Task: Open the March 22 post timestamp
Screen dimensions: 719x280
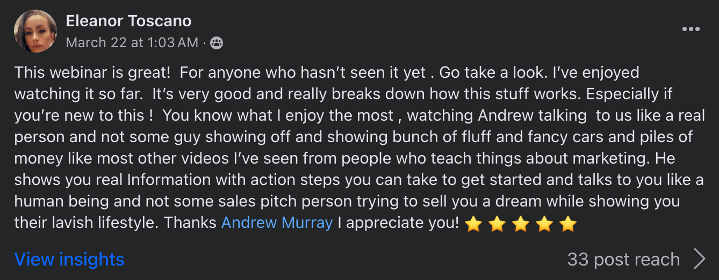Action: click(132, 42)
